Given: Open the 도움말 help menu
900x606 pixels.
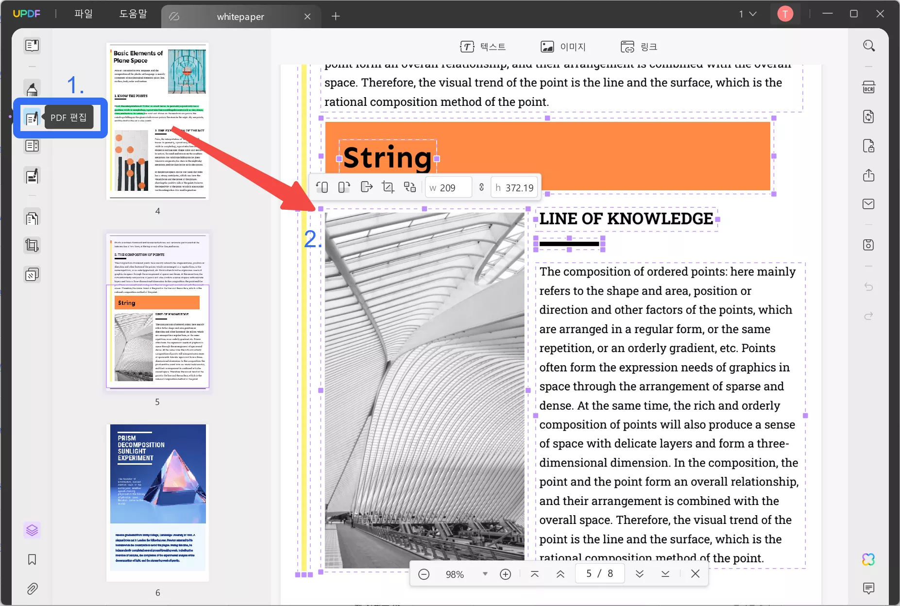Looking at the screenshot, I should (133, 14).
